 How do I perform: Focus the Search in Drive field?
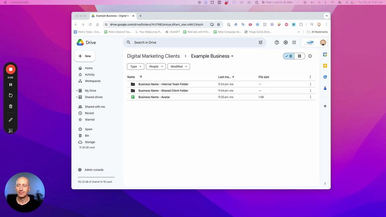[x=195, y=42]
